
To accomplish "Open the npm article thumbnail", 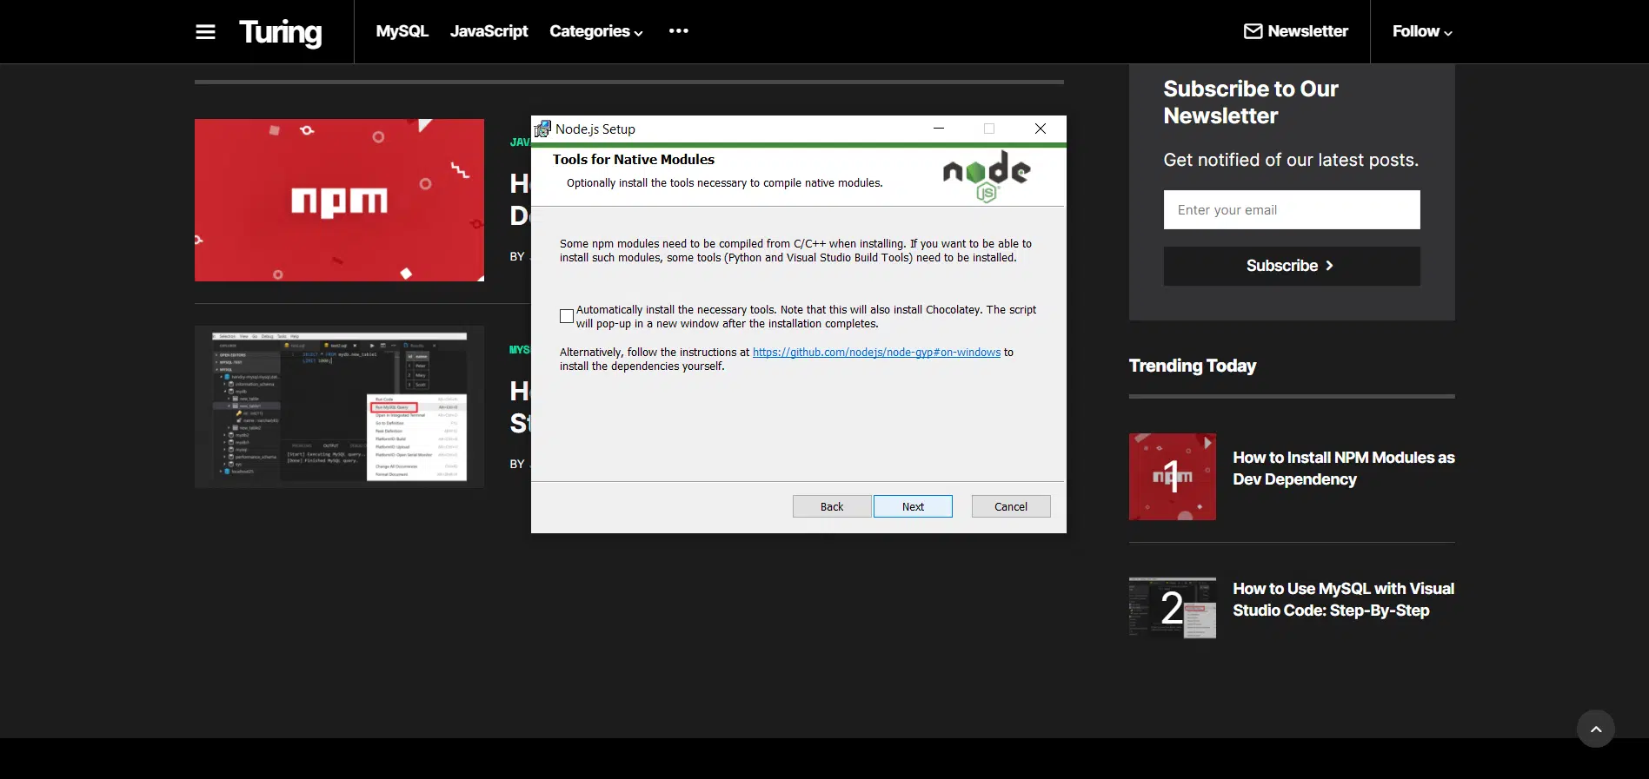I will click(339, 200).
